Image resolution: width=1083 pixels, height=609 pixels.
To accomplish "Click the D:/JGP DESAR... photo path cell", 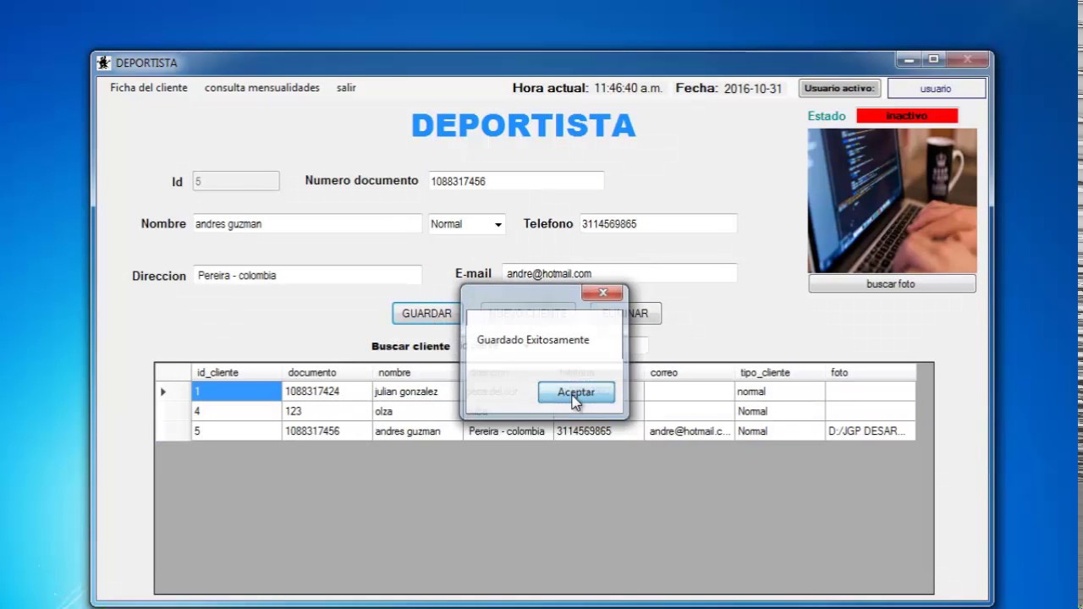I will point(871,431).
